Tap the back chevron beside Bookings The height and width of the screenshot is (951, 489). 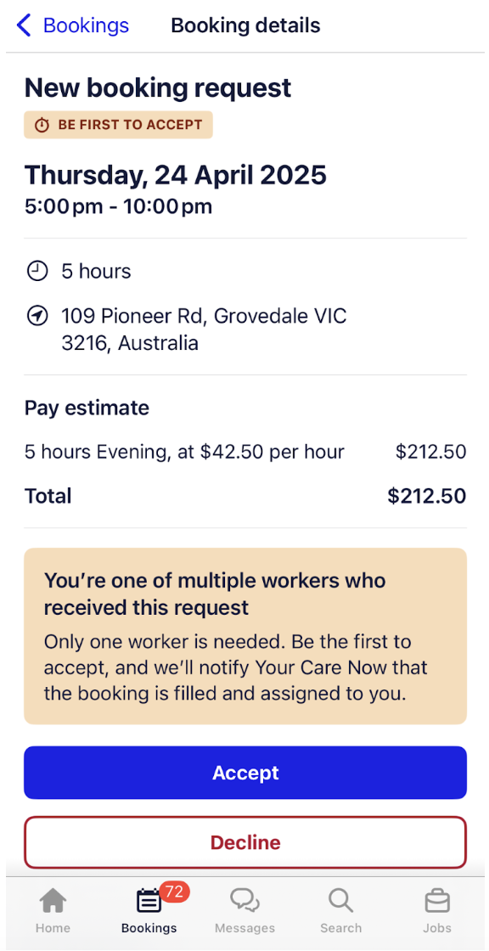click(23, 26)
